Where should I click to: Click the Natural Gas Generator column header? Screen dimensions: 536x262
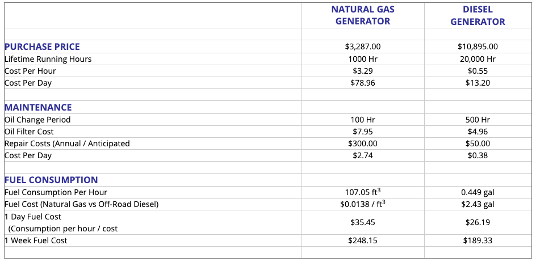(363, 15)
